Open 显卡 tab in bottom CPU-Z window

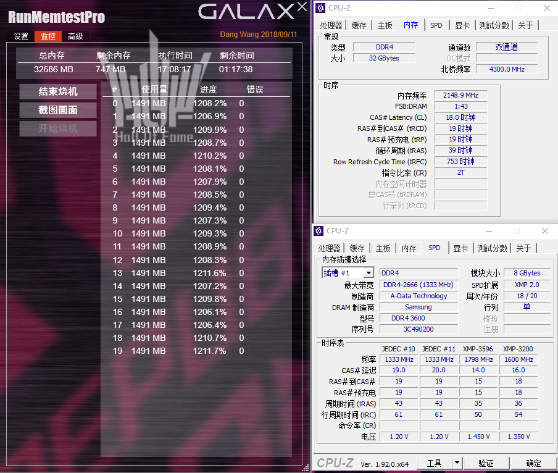click(x=460, y=248)
